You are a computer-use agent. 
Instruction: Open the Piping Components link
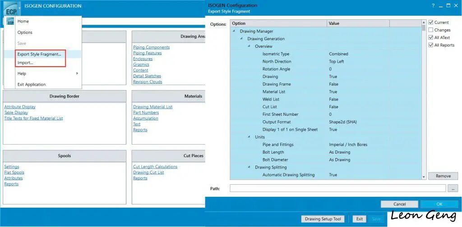(x=151, y=47)
